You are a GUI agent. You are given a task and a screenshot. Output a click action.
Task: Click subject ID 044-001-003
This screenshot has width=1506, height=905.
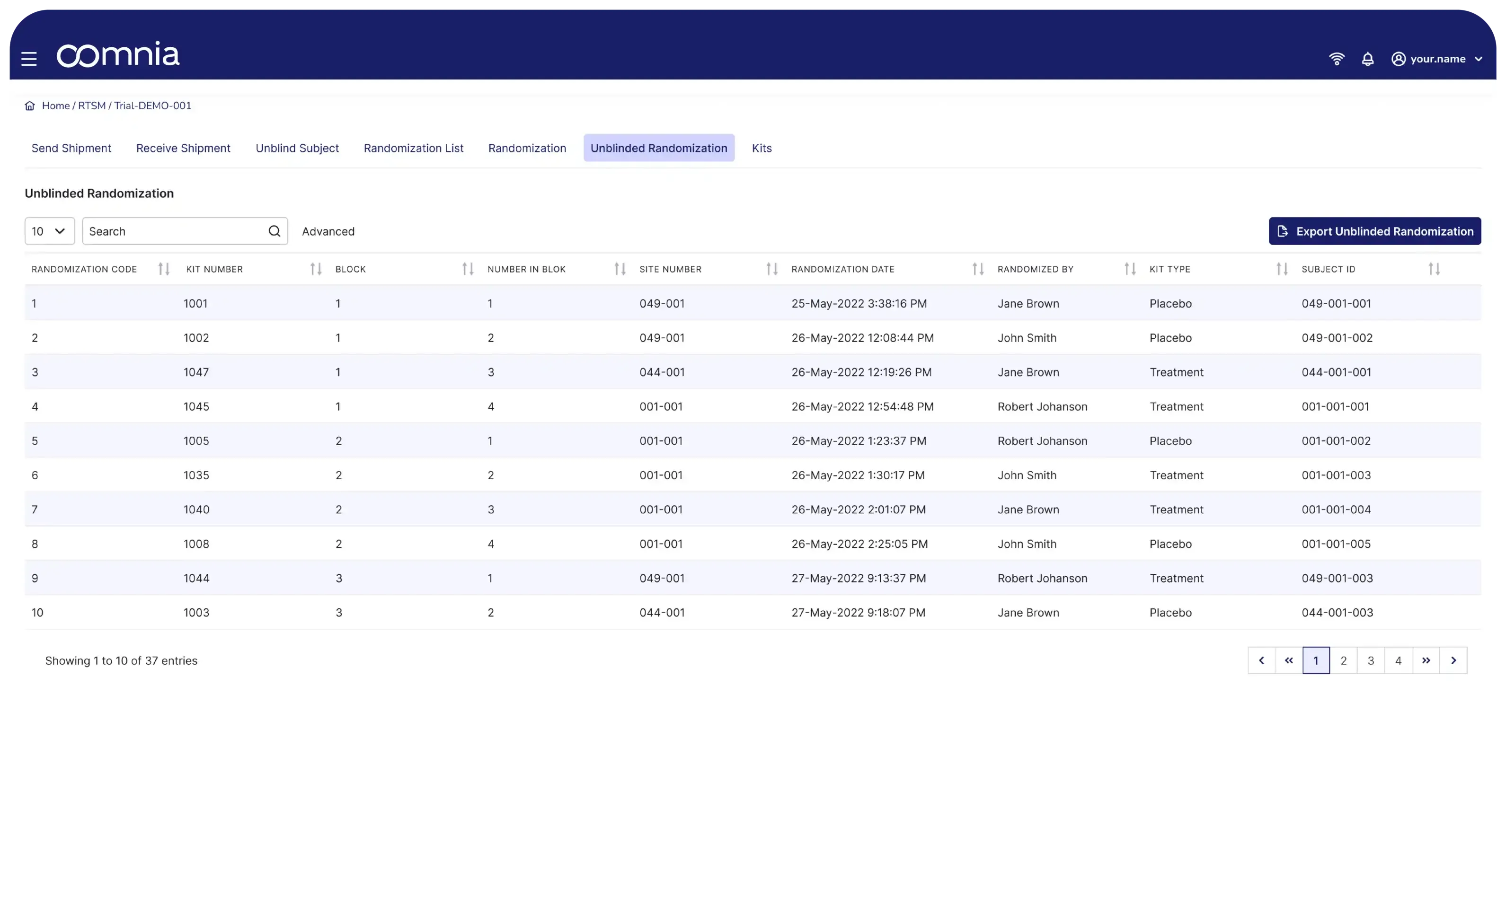point(1337,613)
